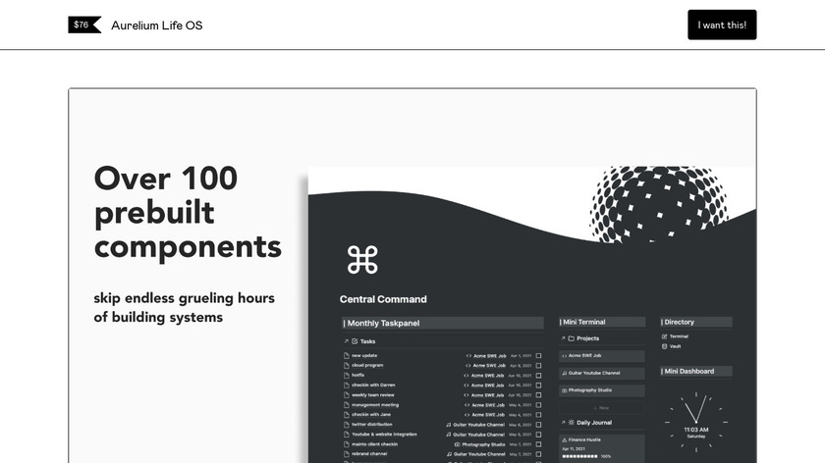The width and height of the screenshot is (825, 463).
Task: Click the Aurelium Life OS title
Action: tap(157, 26)
